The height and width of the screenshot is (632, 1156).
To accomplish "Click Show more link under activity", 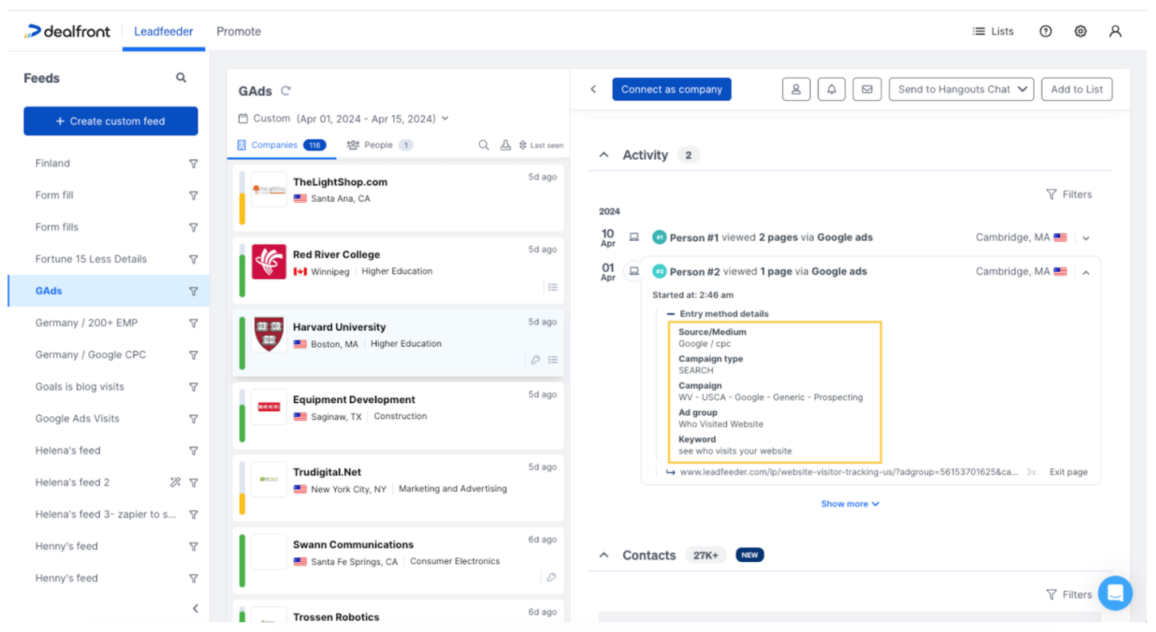I will coord(850,503).
